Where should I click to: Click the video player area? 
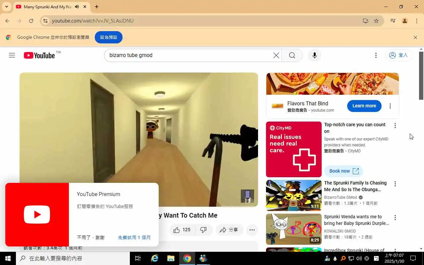pos(139,139)
